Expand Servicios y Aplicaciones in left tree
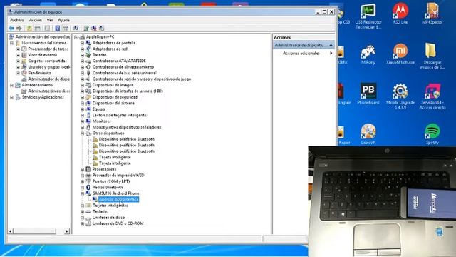 pos(11,97)
